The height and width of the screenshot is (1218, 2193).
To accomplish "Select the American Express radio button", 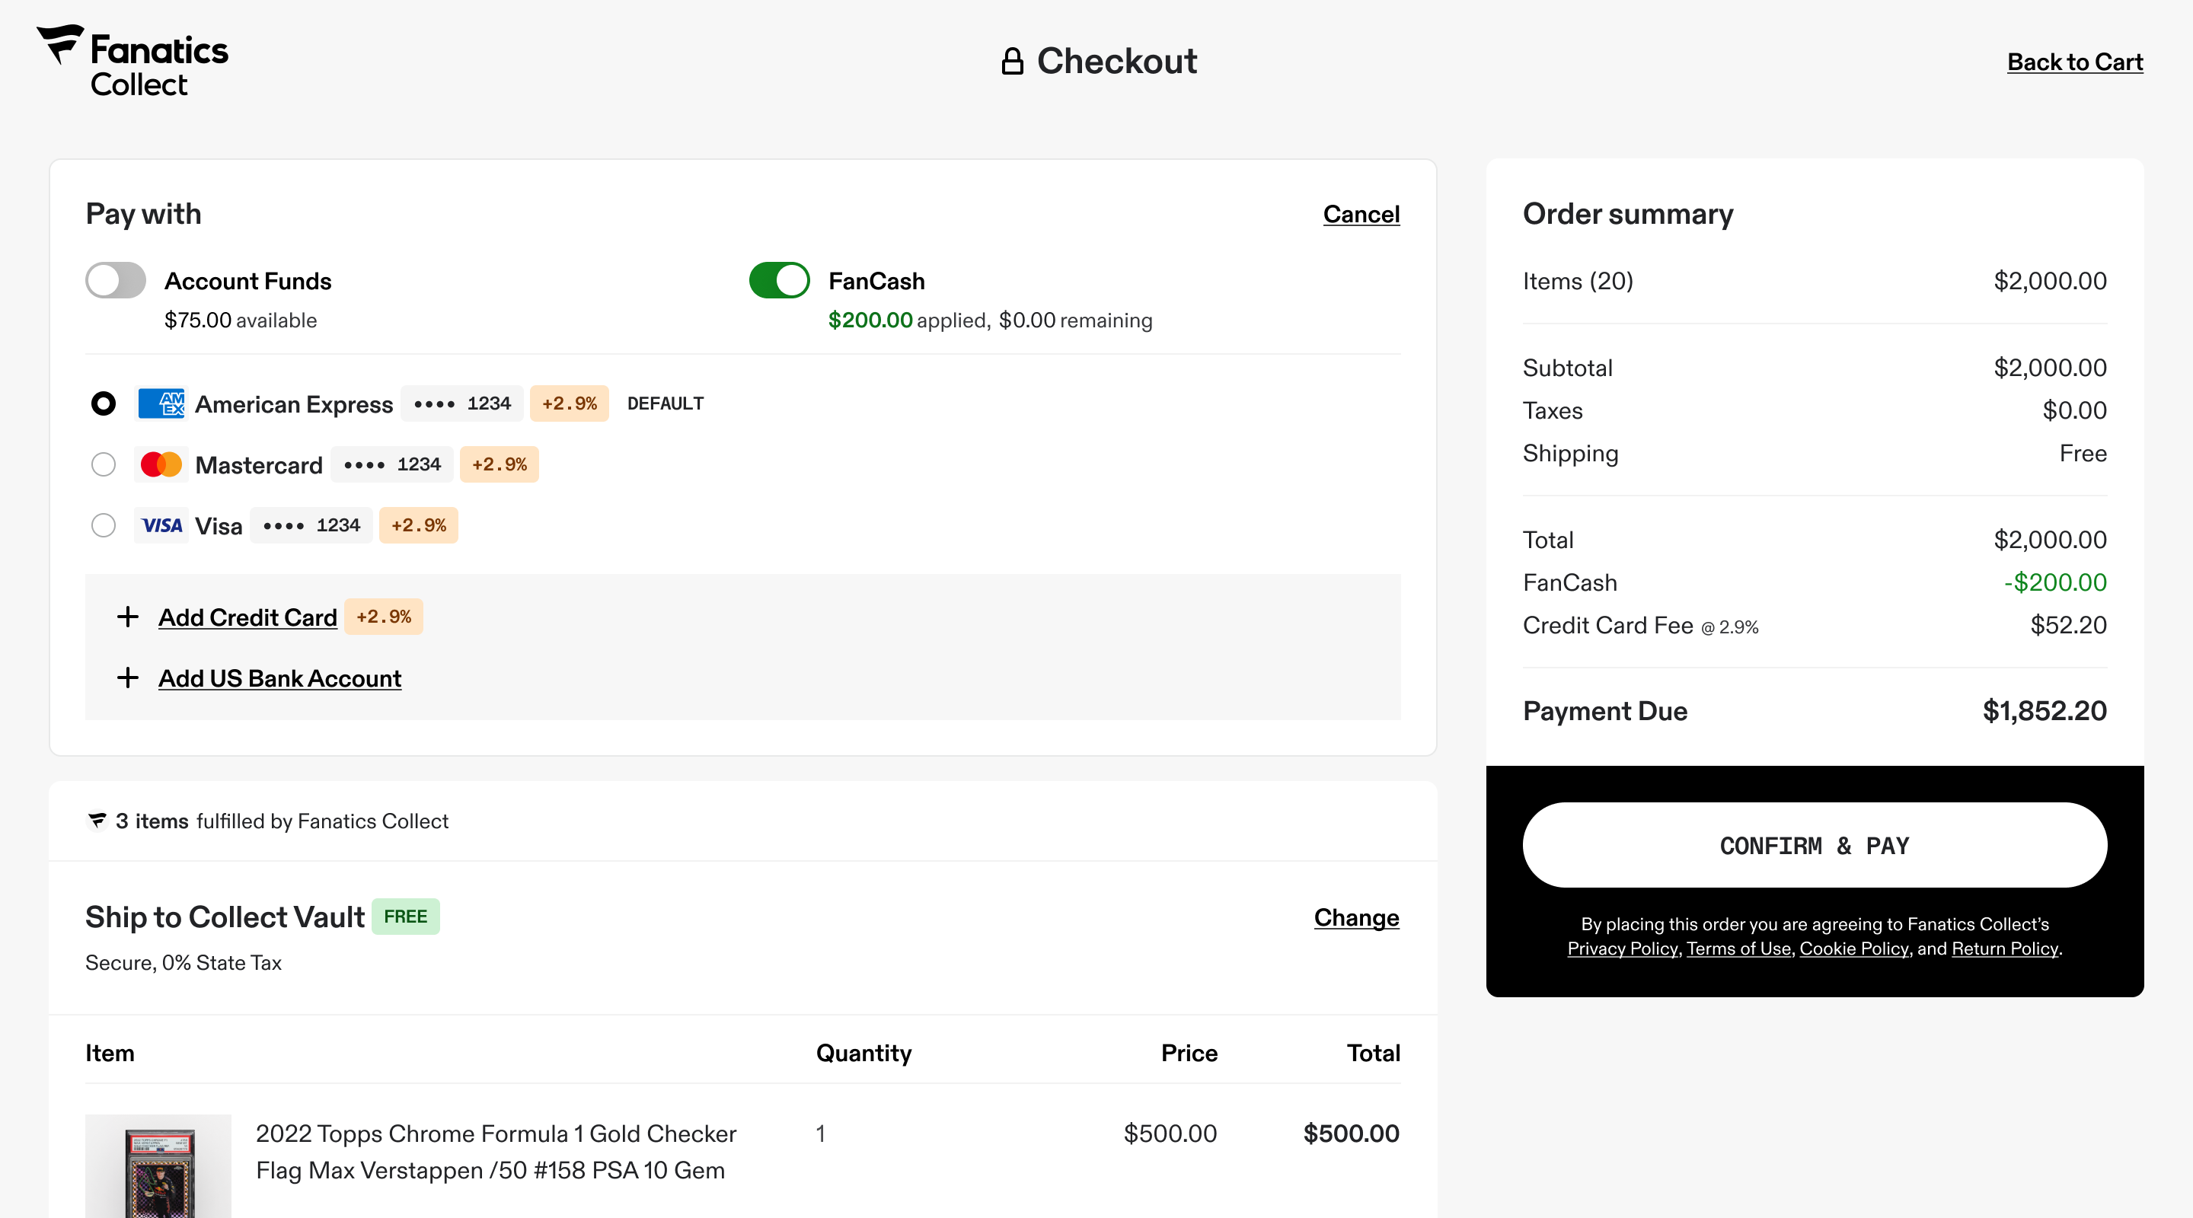I will tap(103, 403).
